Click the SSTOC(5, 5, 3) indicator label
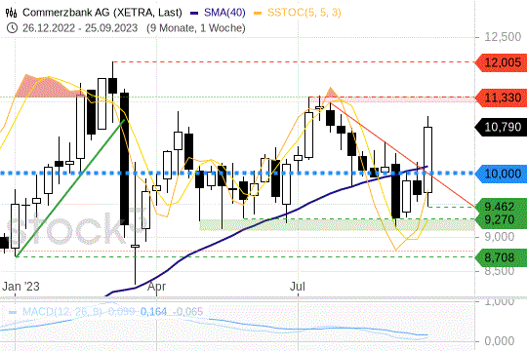 coord(304,13)
